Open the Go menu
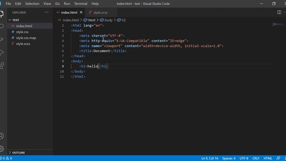This screenshot has width=286, height=161. point(57,4)
